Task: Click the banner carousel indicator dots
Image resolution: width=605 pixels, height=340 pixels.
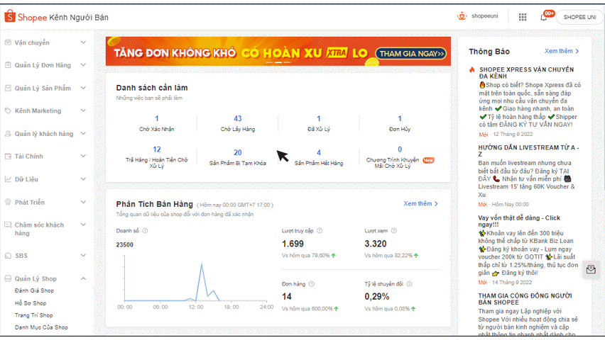Action: click(x=278, y=62)
